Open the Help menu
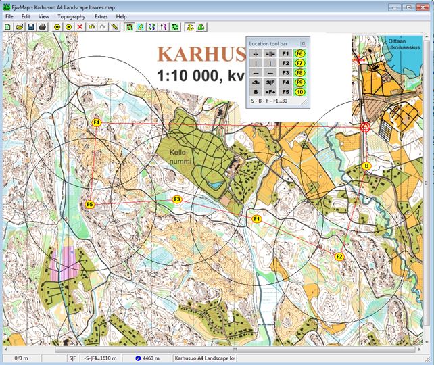 [x=121, y=16]
